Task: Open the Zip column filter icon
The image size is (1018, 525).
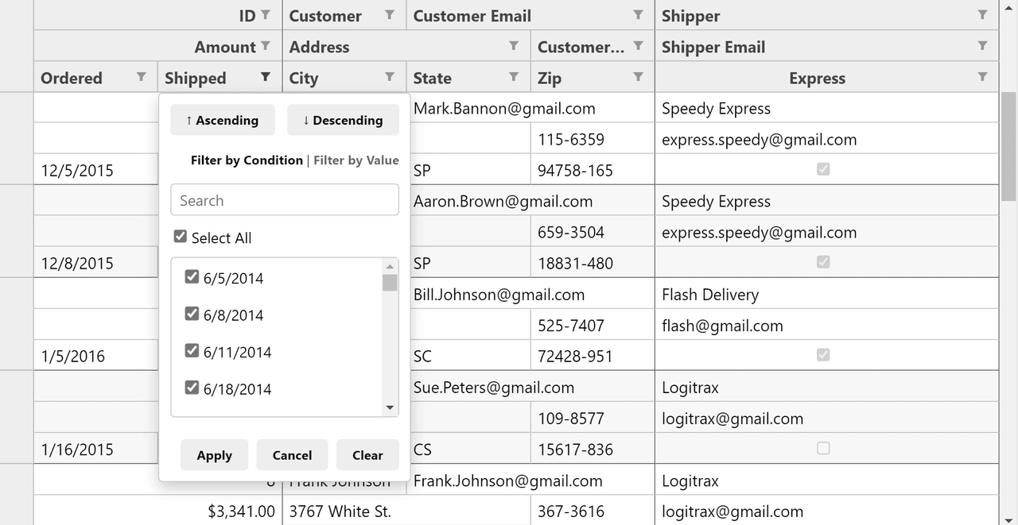Action: [638, 77]
